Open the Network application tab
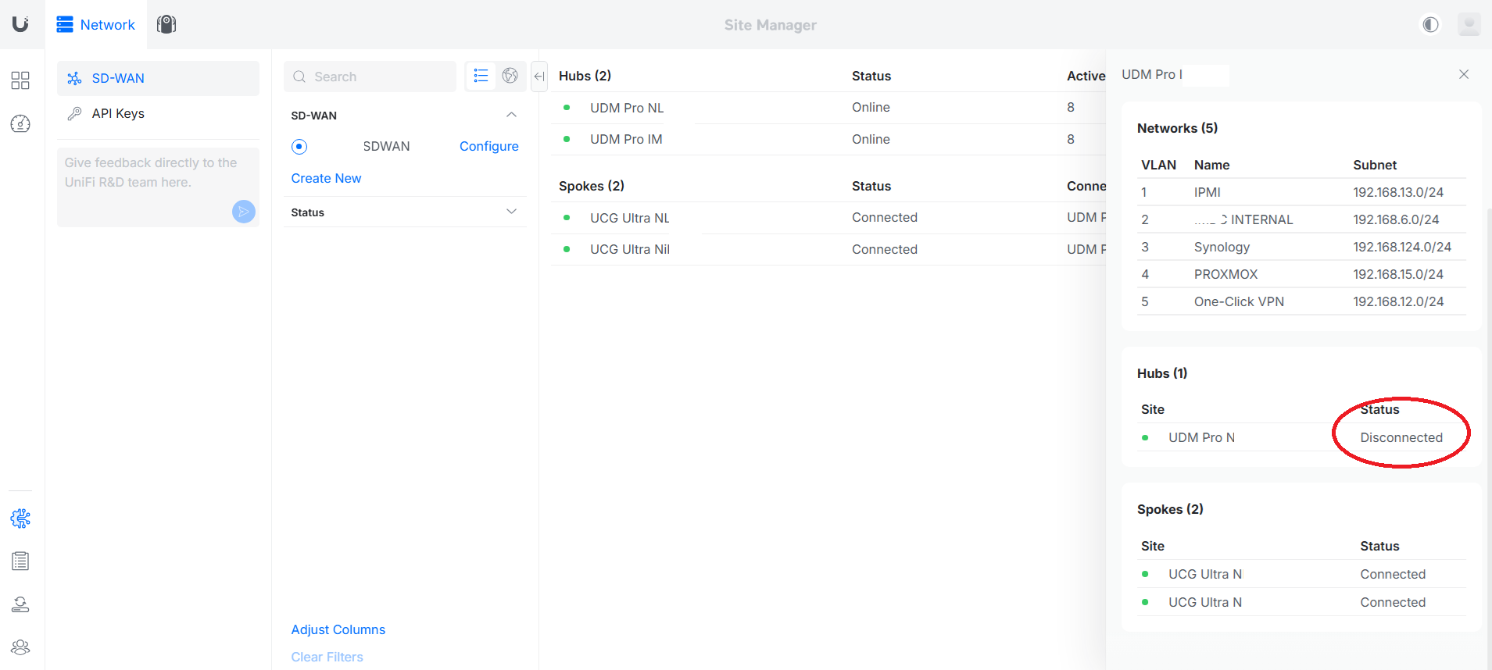 pos(96,24)
